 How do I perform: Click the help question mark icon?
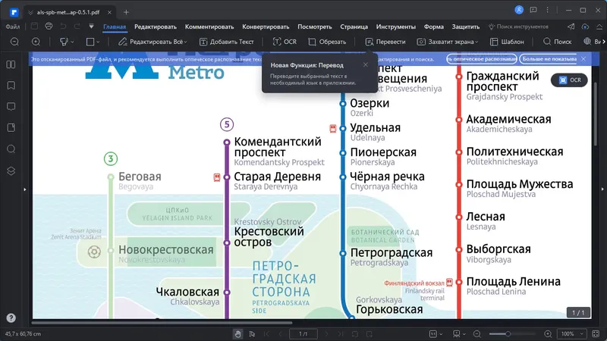[11, 318]
